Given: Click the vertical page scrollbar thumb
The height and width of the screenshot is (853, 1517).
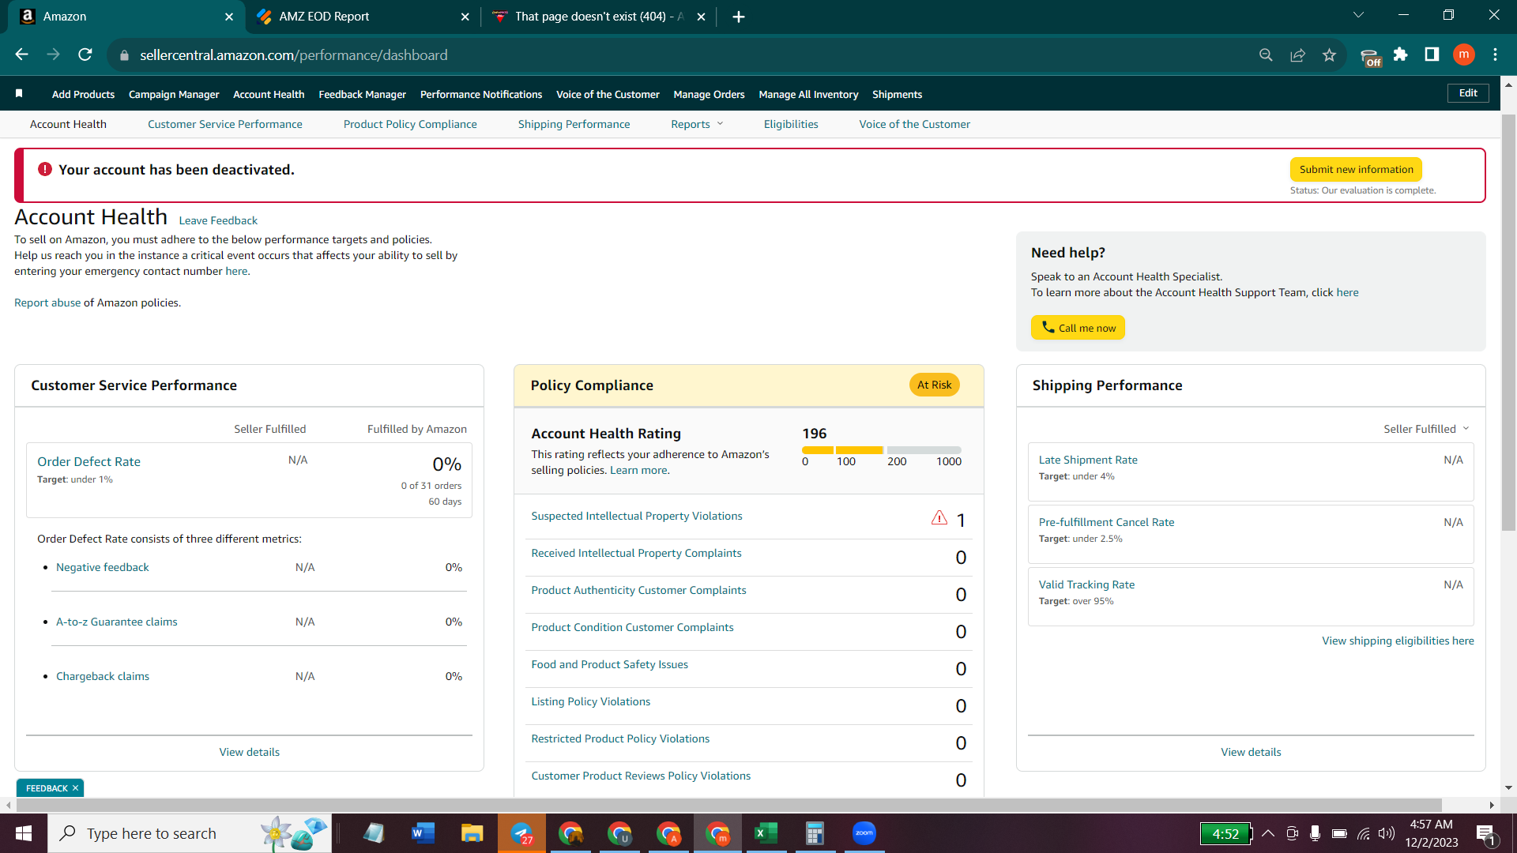Looking at the screenshot, I should click(x=1508, y=324).
